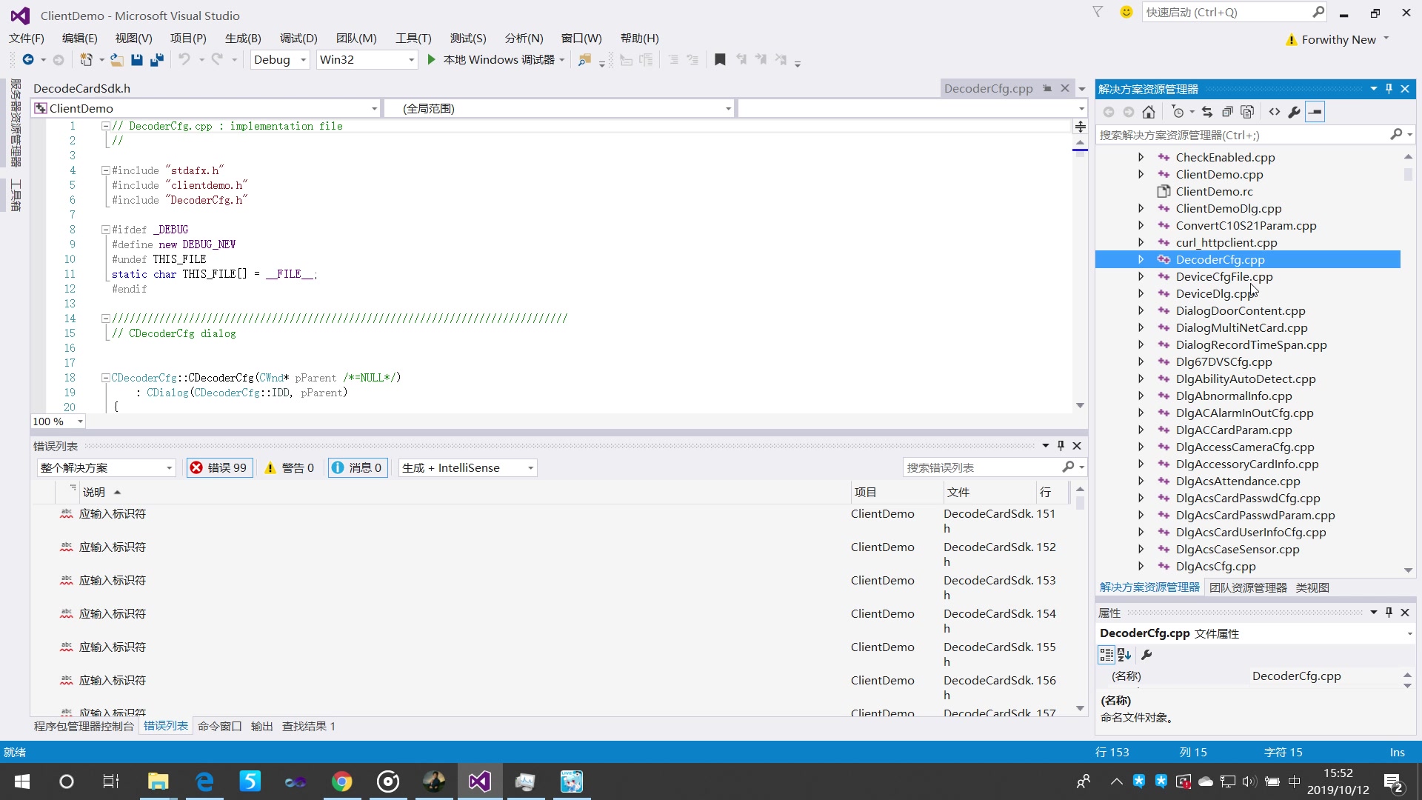The height and width of the screenshot is (800, 1422).
Task: Click the Open File folder icon
Action: [116, 60]
